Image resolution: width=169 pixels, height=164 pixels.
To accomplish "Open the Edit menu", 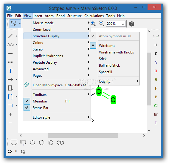I will tap(18, 16).
